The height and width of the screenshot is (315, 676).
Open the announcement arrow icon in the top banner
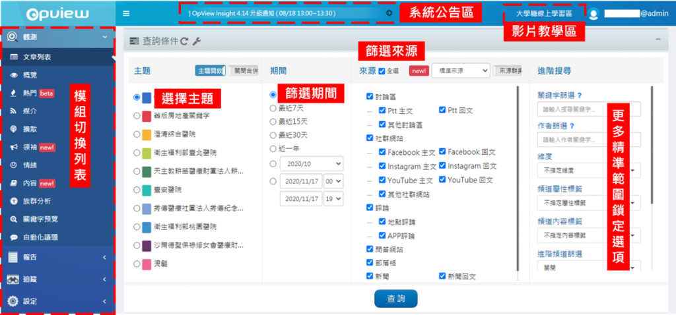tap(389, 13)
